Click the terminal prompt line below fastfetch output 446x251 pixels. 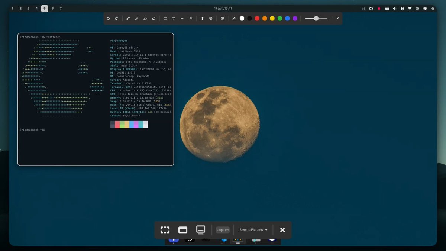32,129
